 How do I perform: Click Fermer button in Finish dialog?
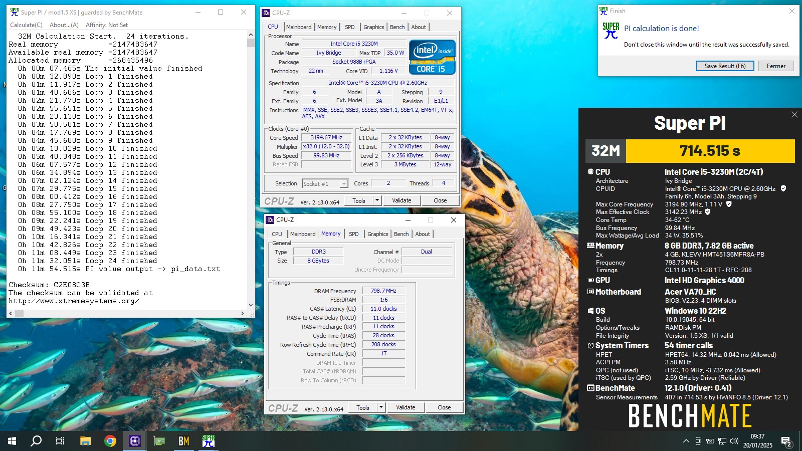776,66
